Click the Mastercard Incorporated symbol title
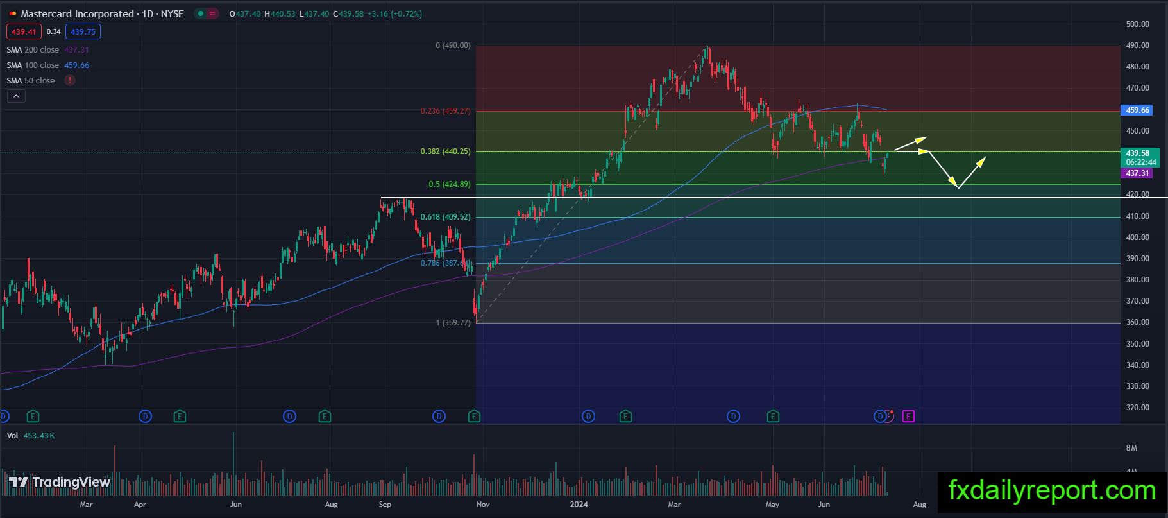Viewport: 1168px width, 518px height. [102, 13]
